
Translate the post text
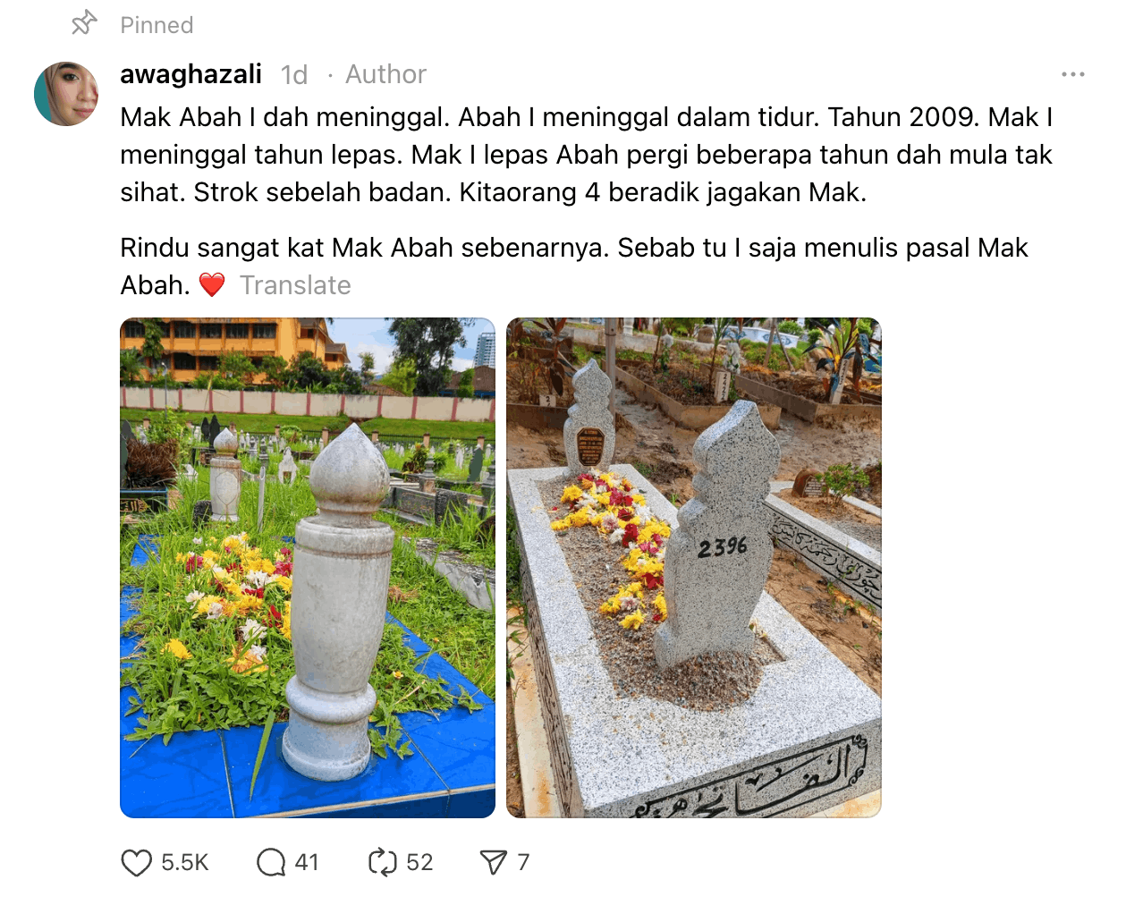(295, 285)
